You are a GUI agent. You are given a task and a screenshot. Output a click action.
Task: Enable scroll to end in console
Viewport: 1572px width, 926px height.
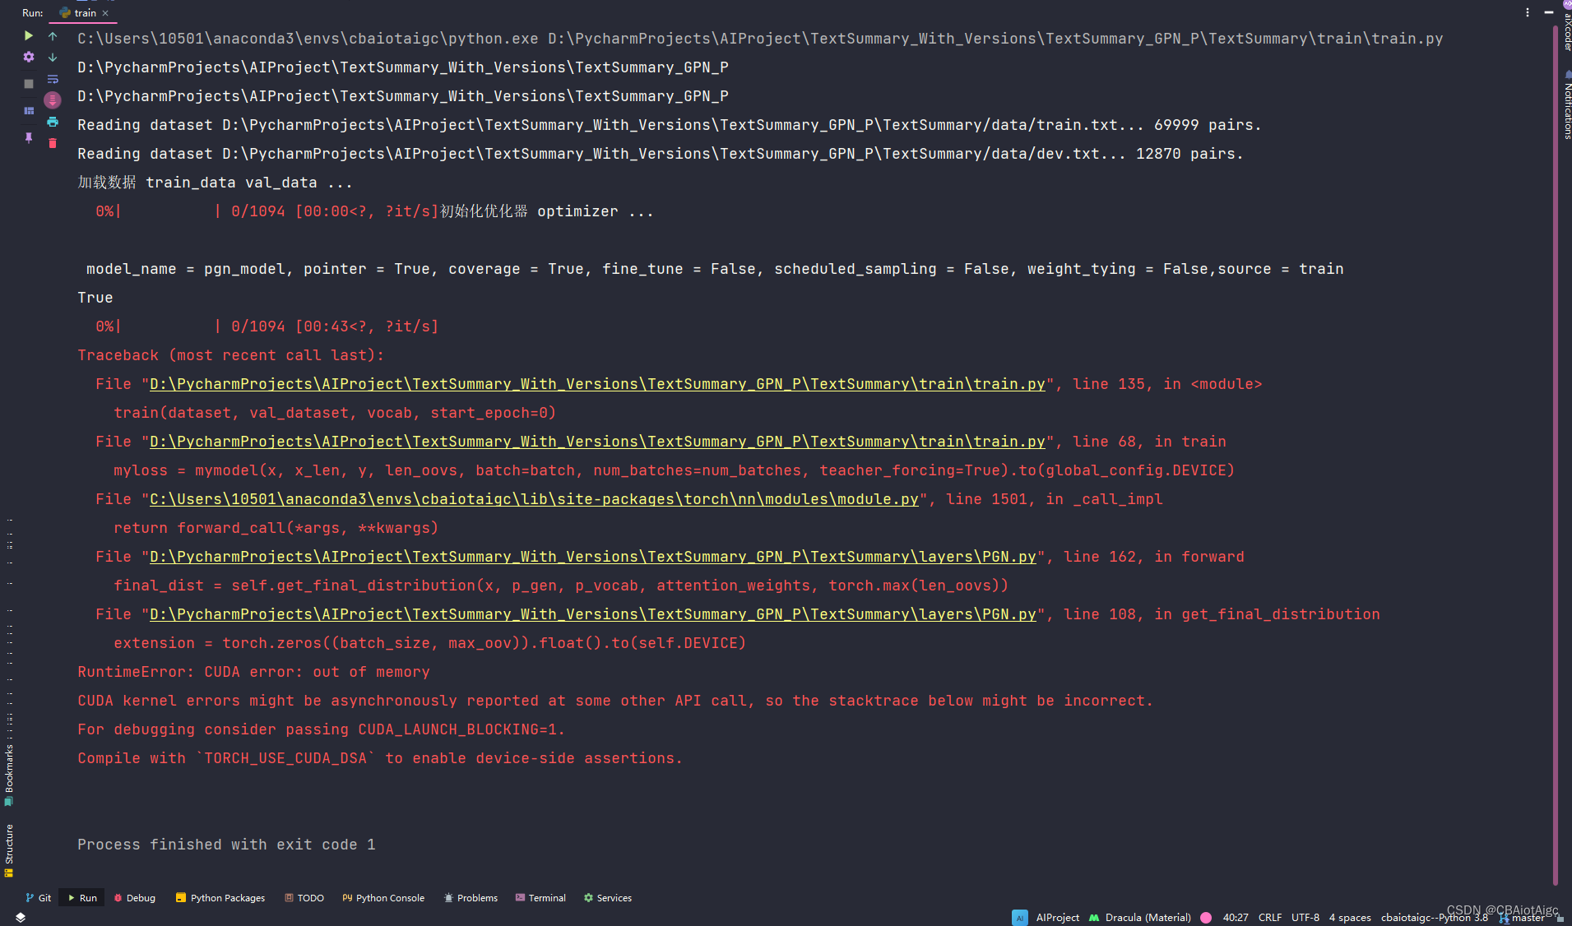point(53,100)
